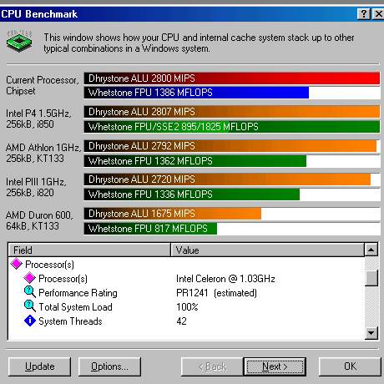Click the title bar help question-mark button
Screen dimensions: 384x384
(363, 13)
